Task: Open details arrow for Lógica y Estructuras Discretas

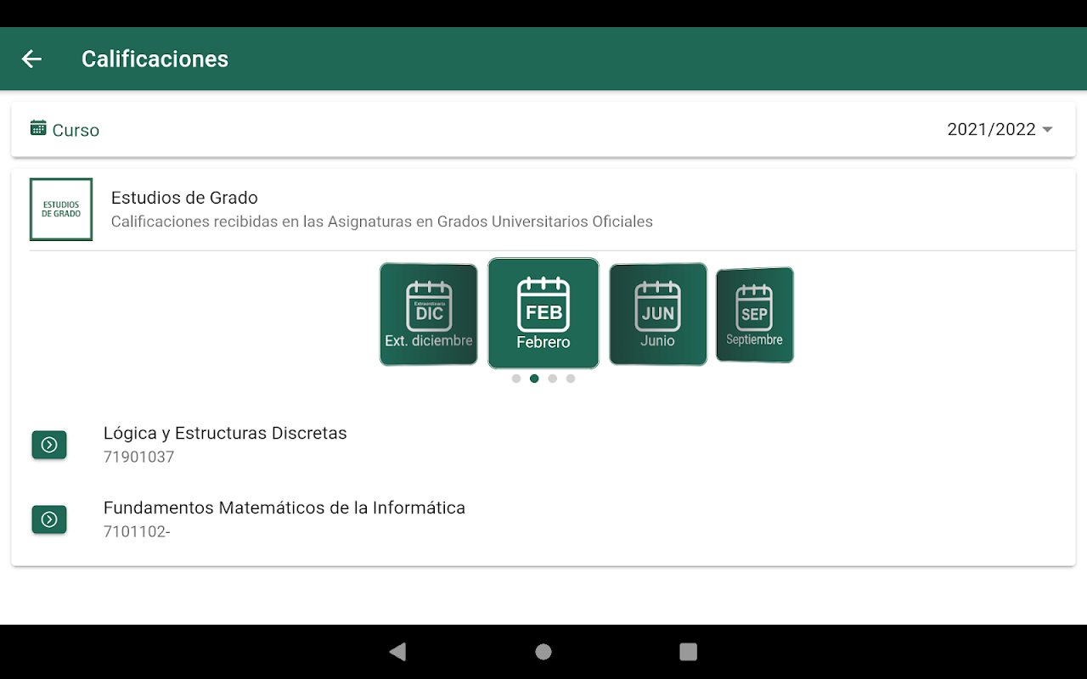Action: click(49, 445)
